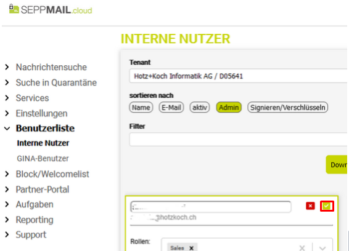Toggle the highlighted Admin sort pill
Screen dimensions: 349x251
[x=229, y=107]
